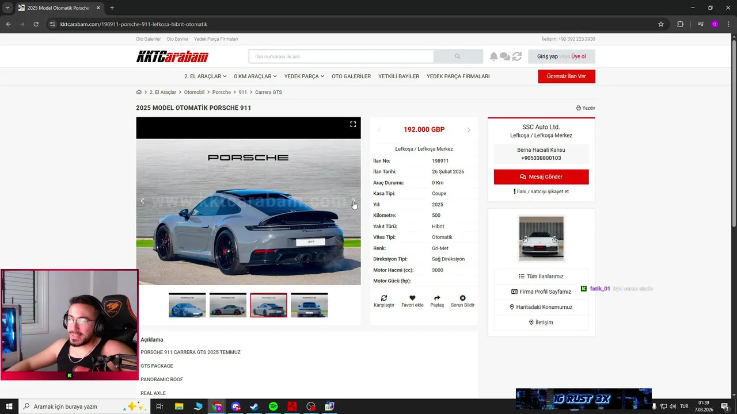Reload the page in Chrome
The width and height of the screenshot is (737, 414).
(36, 24)
